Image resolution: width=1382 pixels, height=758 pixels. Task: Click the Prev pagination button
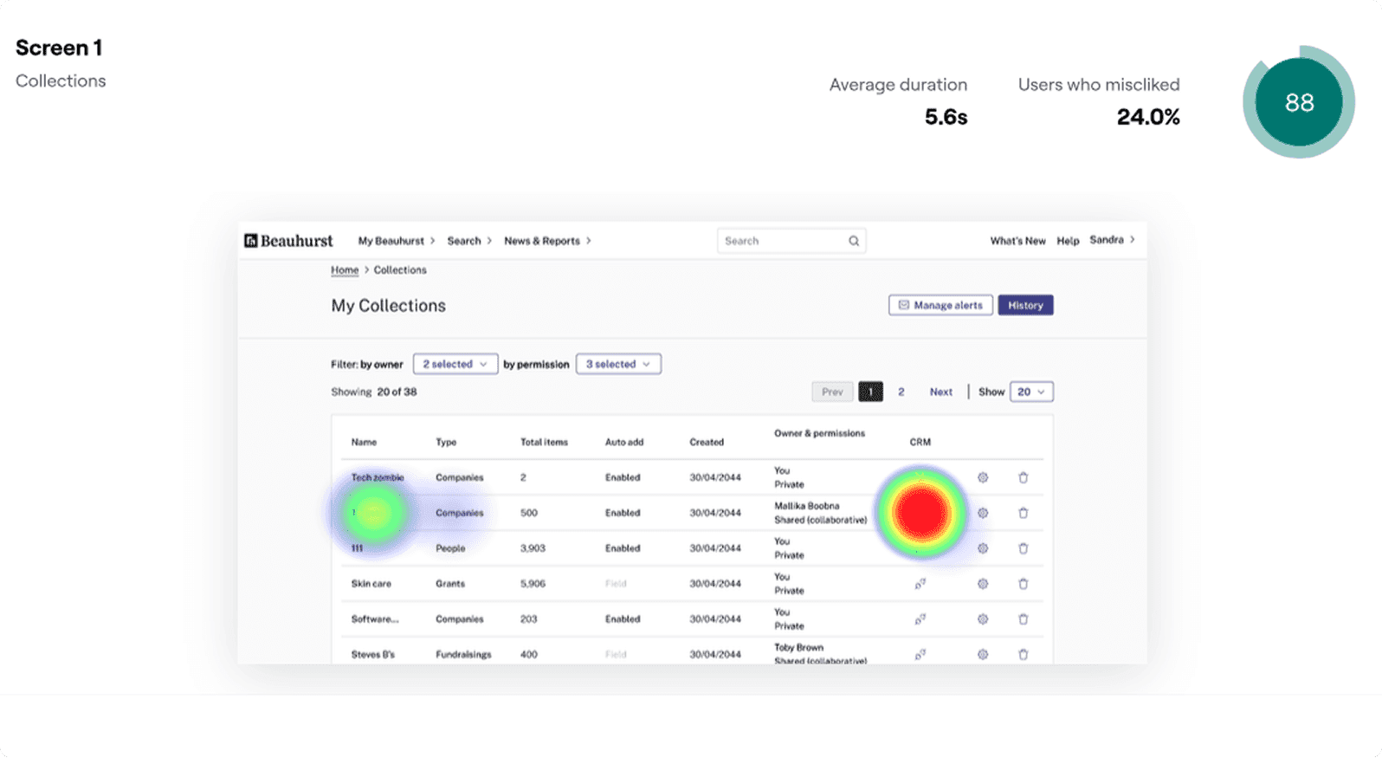tap(832, 392)
